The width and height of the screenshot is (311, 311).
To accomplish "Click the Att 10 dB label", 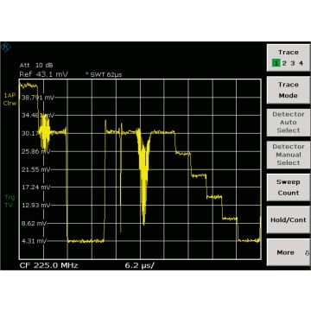I will pyautogui.click(x=36, y=66).
